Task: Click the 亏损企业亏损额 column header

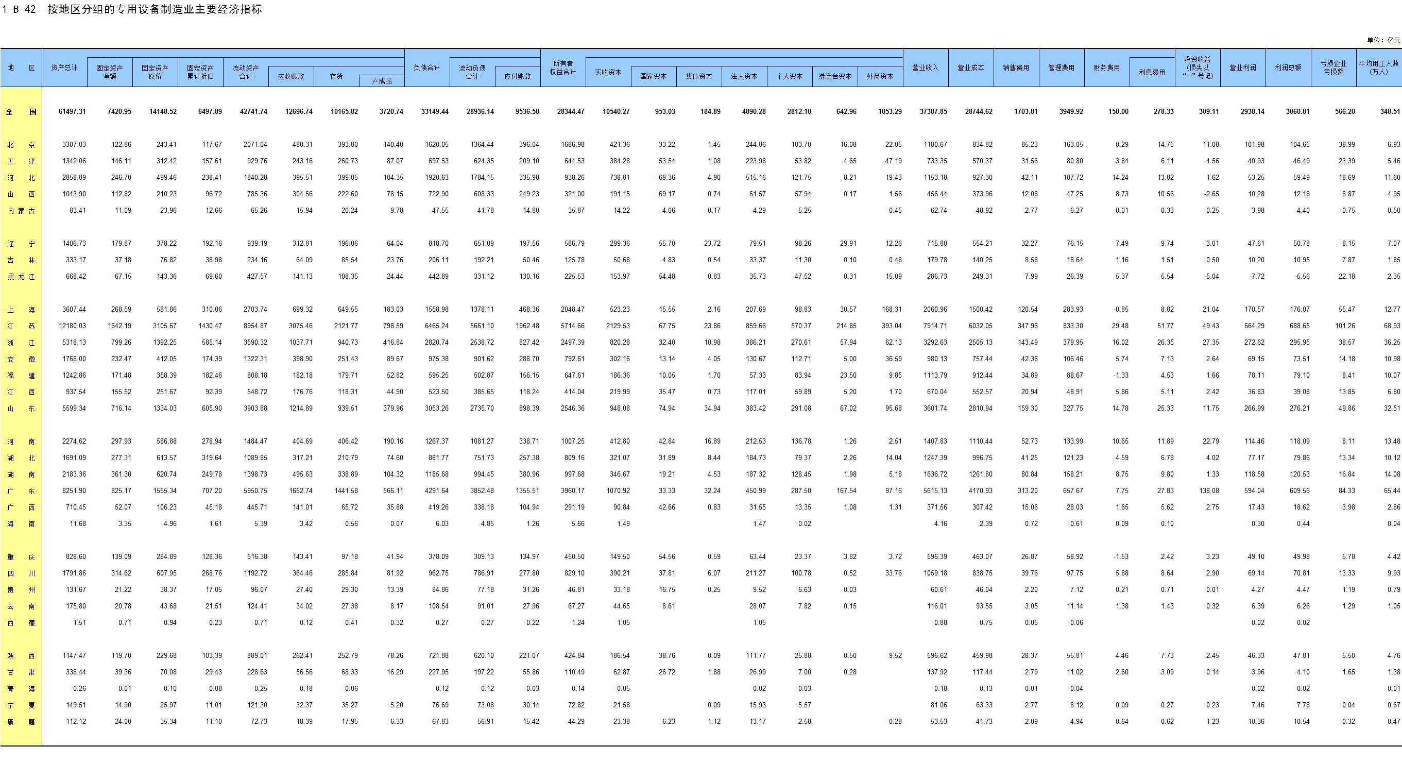Action: point(1333,67)
